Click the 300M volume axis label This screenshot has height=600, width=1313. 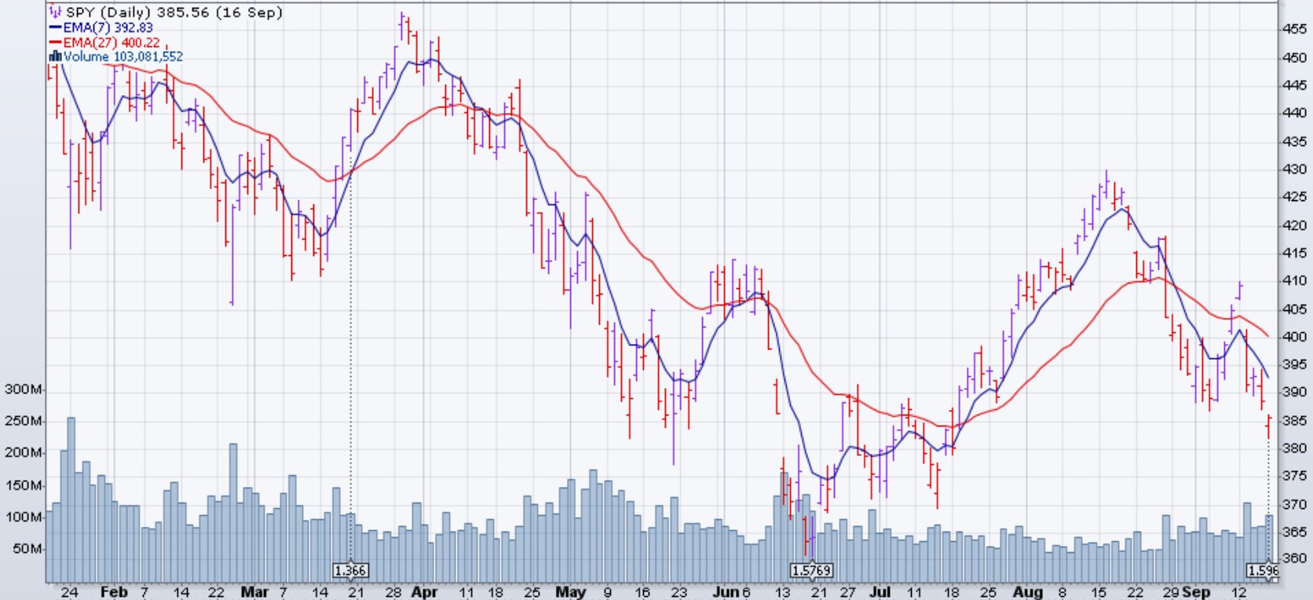click(x=24, y=390)
